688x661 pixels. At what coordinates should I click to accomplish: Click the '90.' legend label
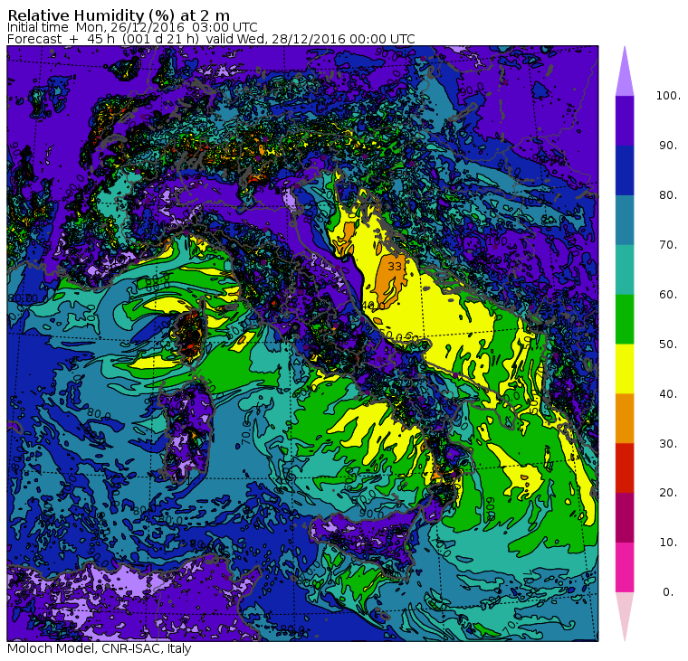(668, 146)
